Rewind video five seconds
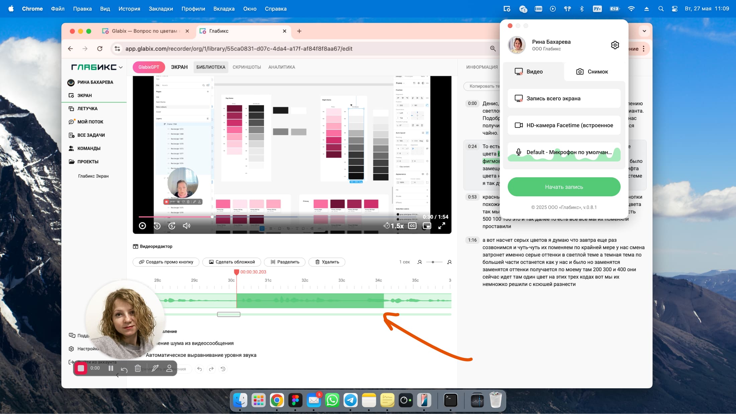 (157, 226)
